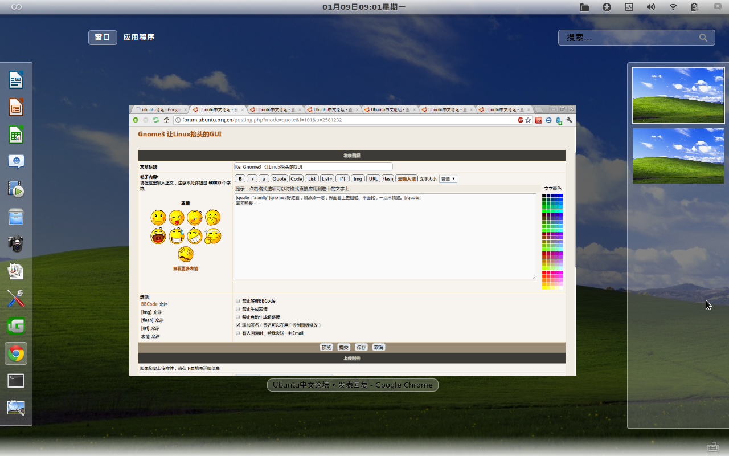
Task: Click the new tab button in Chrome
Action: 538,109
